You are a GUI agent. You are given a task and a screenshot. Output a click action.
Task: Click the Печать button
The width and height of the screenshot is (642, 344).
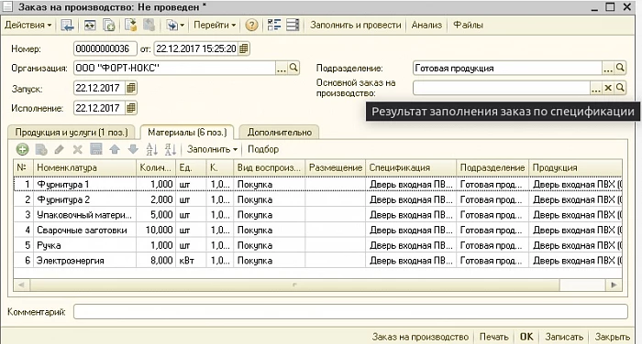[x=493, y=337]
